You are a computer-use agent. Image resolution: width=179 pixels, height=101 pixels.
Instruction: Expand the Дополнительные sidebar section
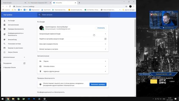tap(14, 57)
